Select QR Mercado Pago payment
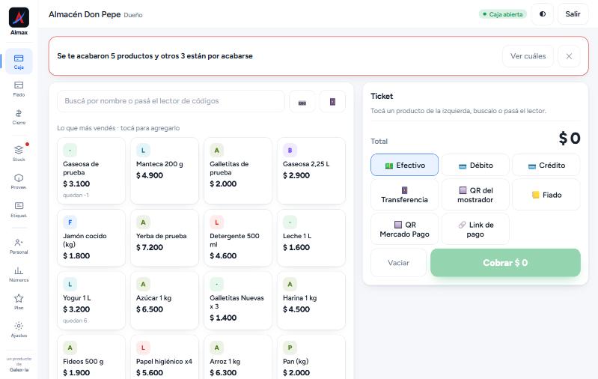The height and width of the screenshot is (379, 598). tap(404, 229)
